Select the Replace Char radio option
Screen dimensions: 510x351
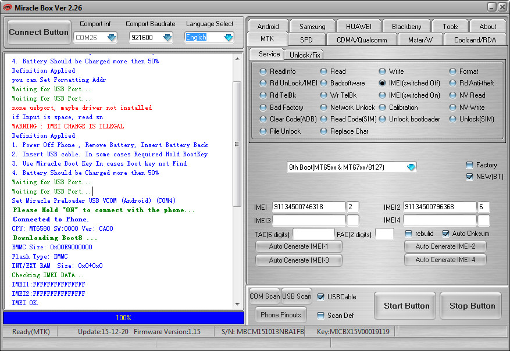324,131
